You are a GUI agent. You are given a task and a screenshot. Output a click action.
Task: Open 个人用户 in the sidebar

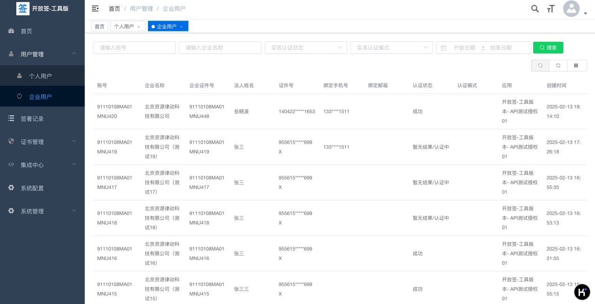point(42,76)
